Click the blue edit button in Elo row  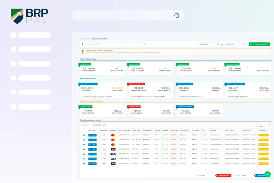pos(92,154)
